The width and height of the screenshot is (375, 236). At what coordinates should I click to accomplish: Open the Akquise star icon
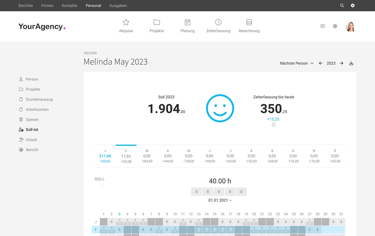pyautogui.click(x=126, y=22)
